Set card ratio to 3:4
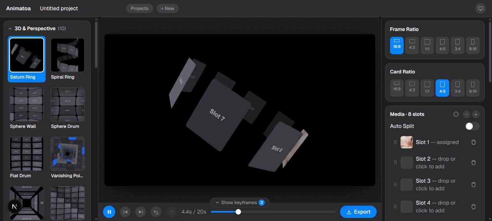 [457, 88]
